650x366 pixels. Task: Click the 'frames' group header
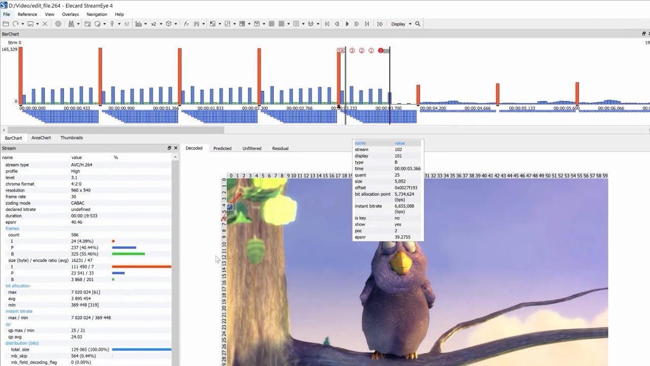(x=12, y=229)
